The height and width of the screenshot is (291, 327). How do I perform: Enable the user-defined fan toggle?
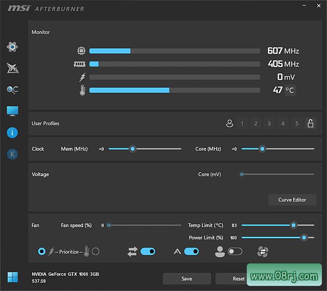pyautogui.click(x=235, y=252)
